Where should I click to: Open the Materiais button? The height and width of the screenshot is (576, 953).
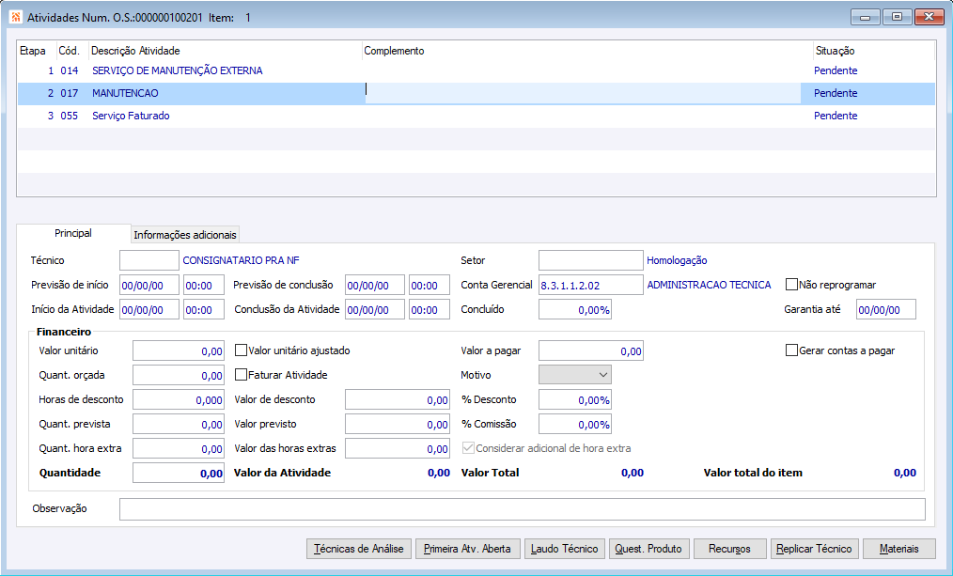899,549
